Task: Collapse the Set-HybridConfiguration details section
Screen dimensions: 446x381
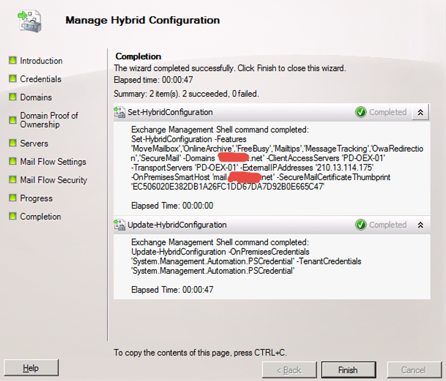Action: (420, 112)
